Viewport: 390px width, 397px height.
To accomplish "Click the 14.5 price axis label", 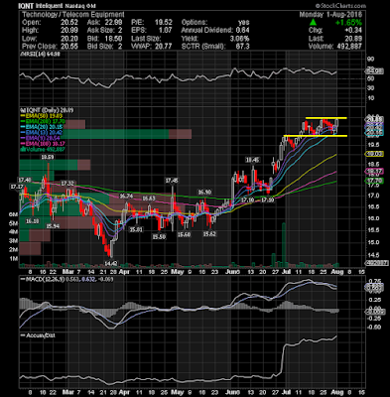I will [373, 255].
